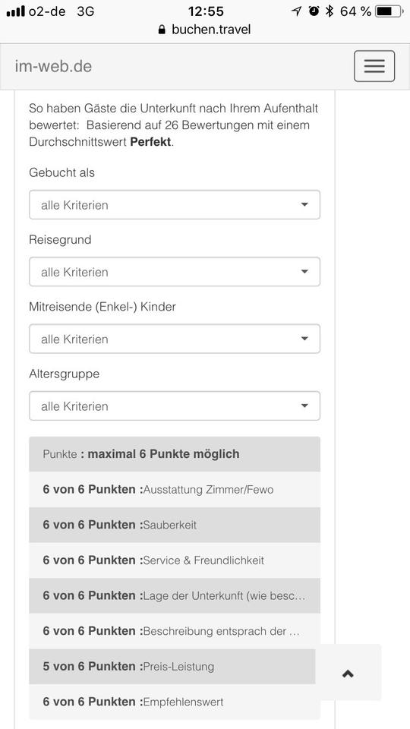This screenshot has height=729, width=410.
Task: Tap the Empfehlenswert rating row
Action: 175,702
